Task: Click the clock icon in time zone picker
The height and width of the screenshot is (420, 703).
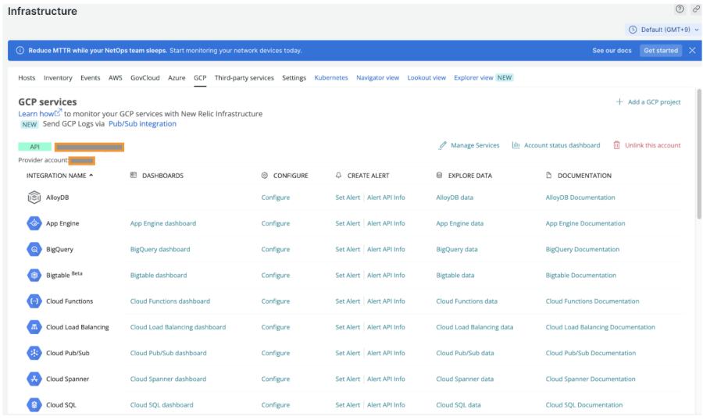Action: point(633,30)
